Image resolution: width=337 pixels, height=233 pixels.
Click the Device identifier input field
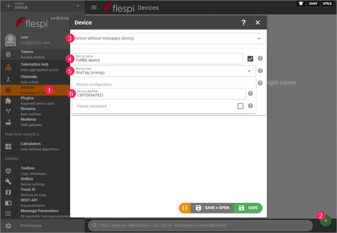(160, 94)
